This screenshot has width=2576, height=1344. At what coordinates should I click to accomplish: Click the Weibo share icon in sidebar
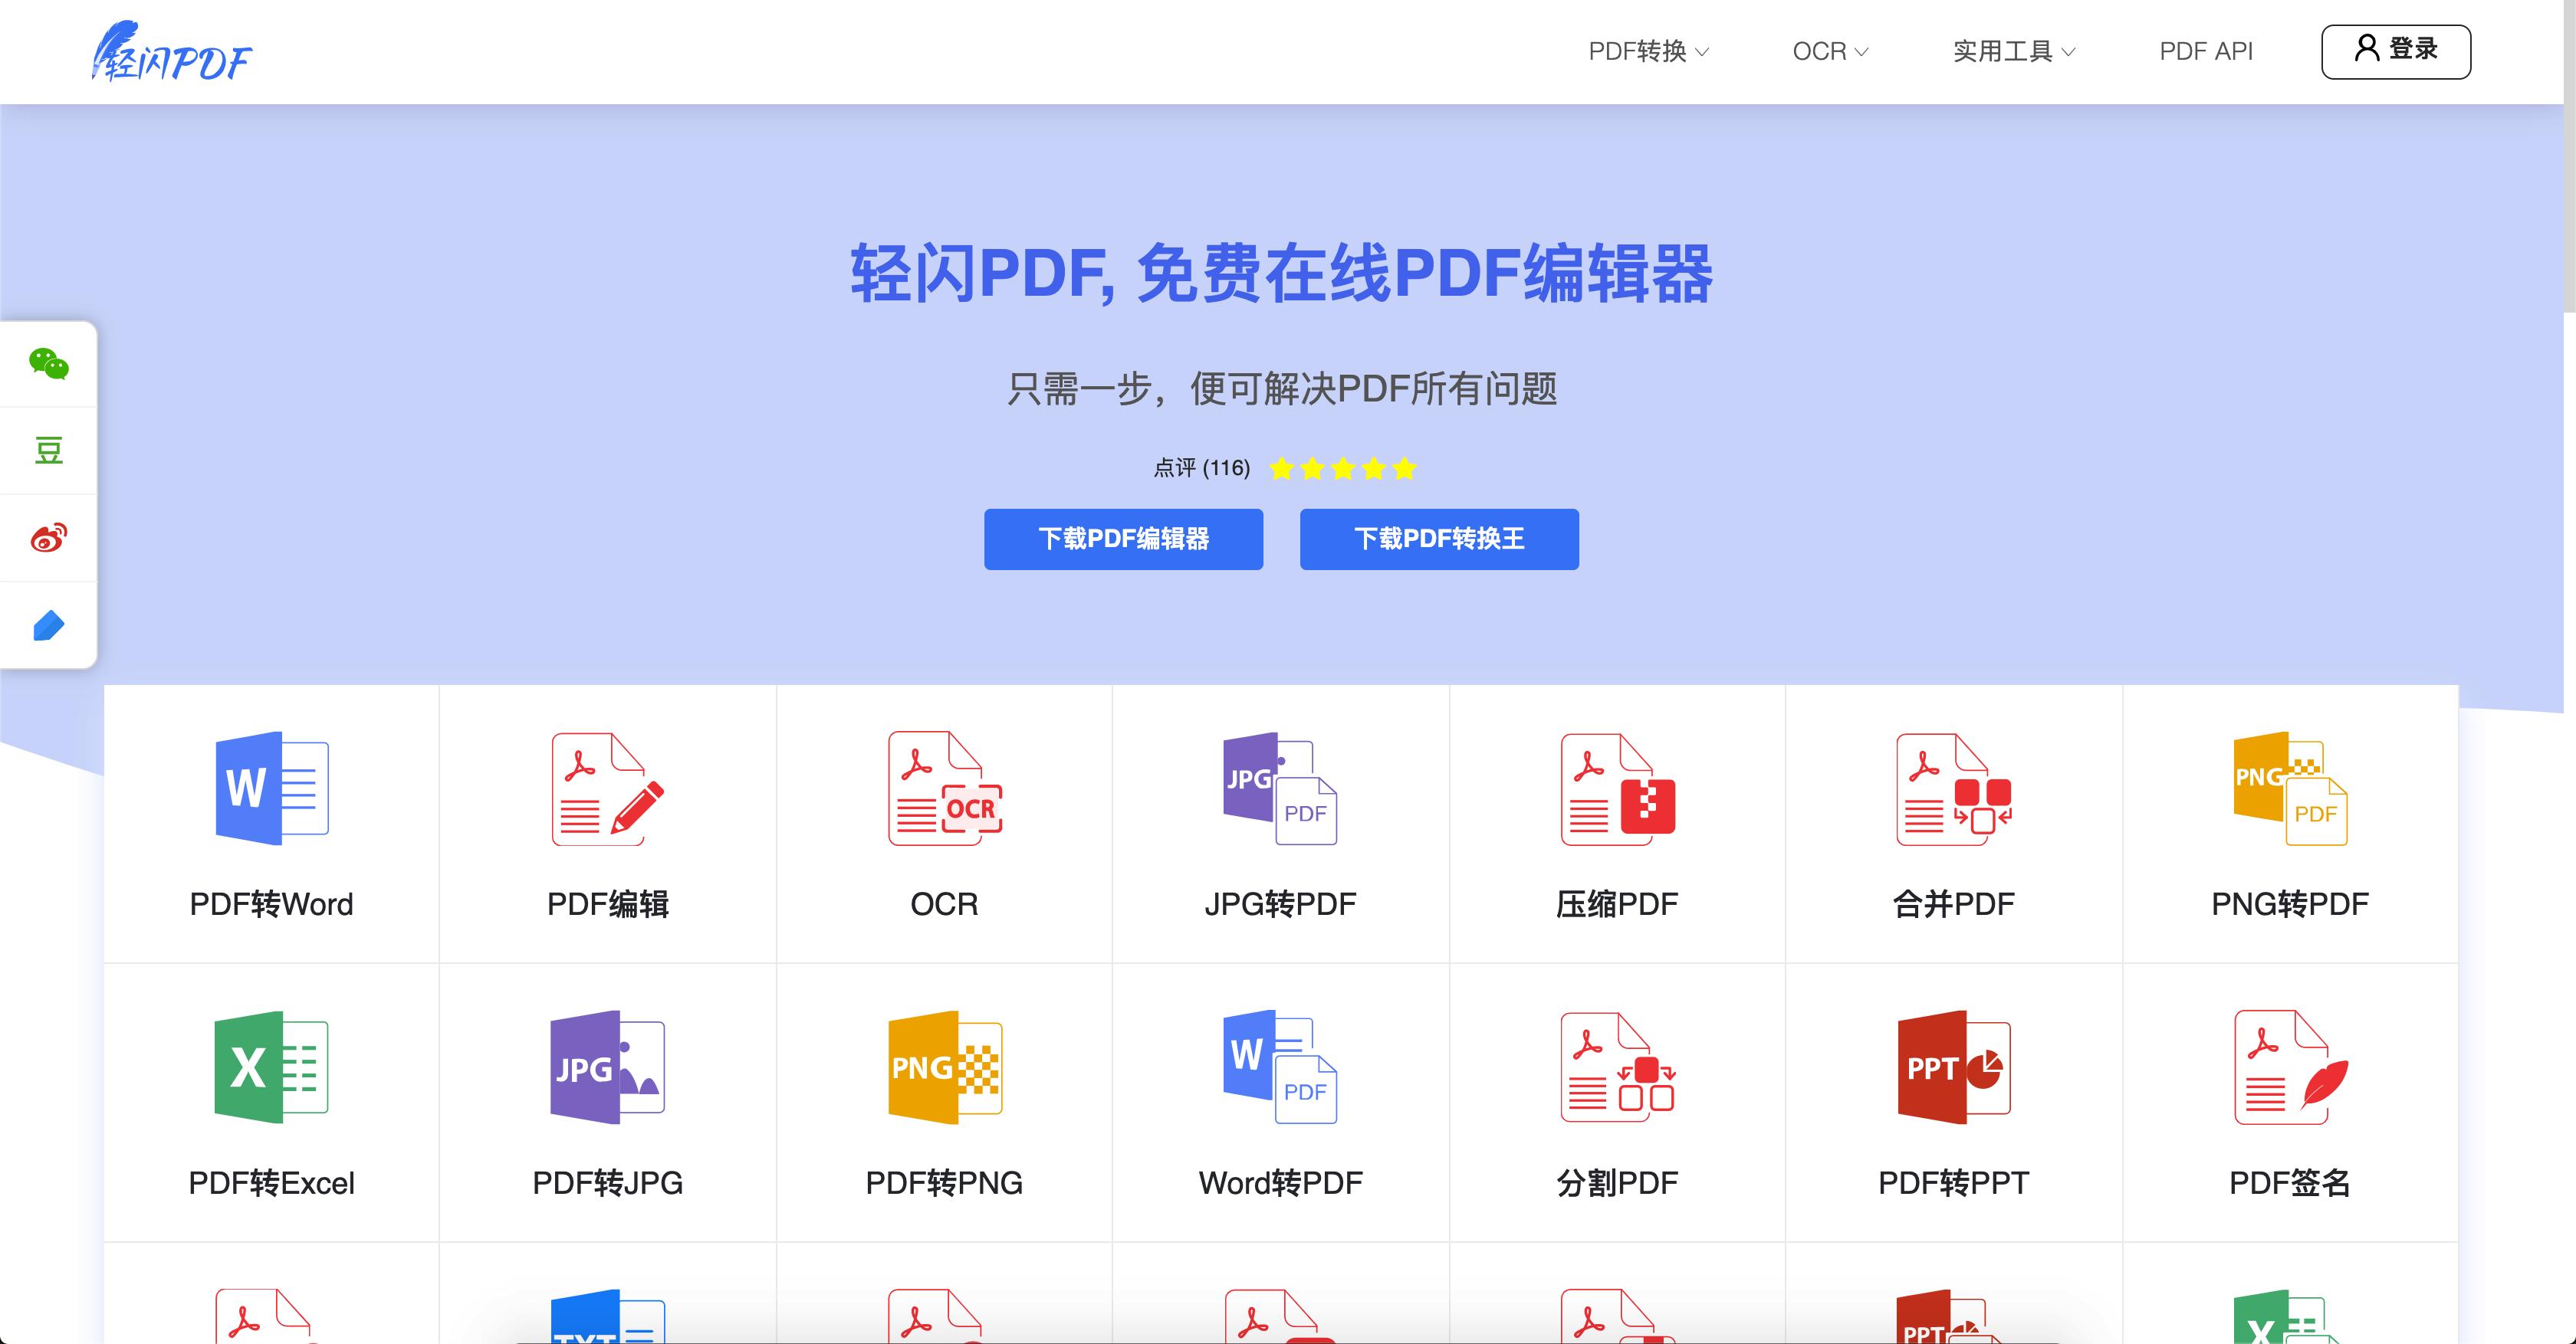(48, 536)
